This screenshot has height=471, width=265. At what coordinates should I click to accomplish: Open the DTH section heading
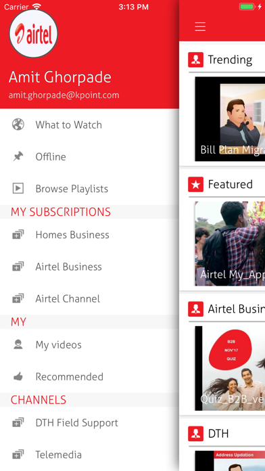[218, 434]
